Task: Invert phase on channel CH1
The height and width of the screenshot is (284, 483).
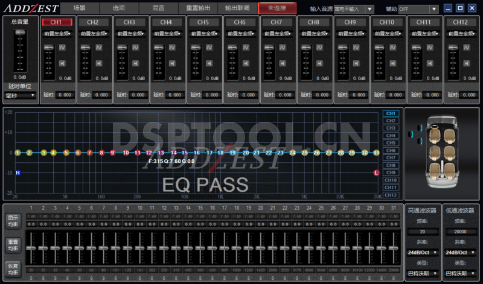Action: tap(62, 48)
